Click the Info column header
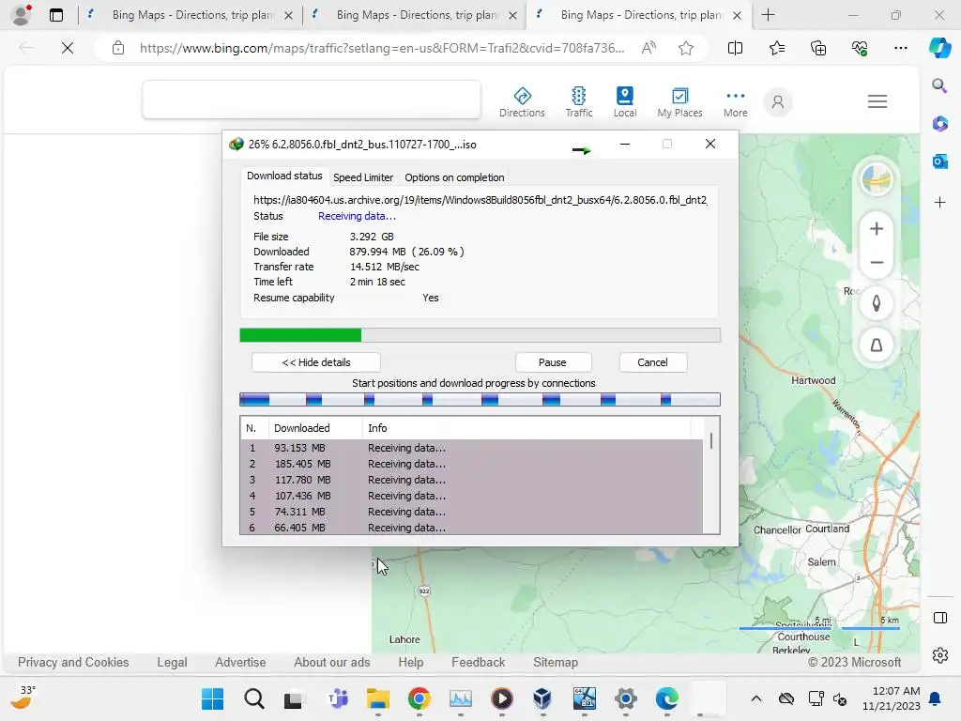Image resolution: width=961 pixels, height=721 pixels. [526, 428]
